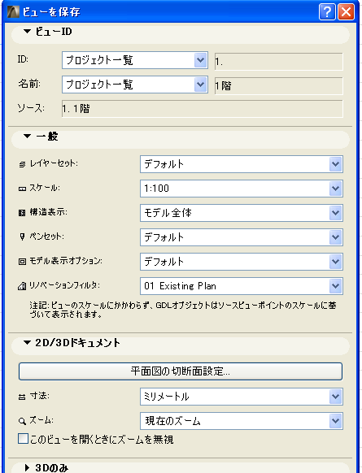Click the リノベーションフィルタ icon
Screen dimensions: 362x473
(x=22, y=286)
